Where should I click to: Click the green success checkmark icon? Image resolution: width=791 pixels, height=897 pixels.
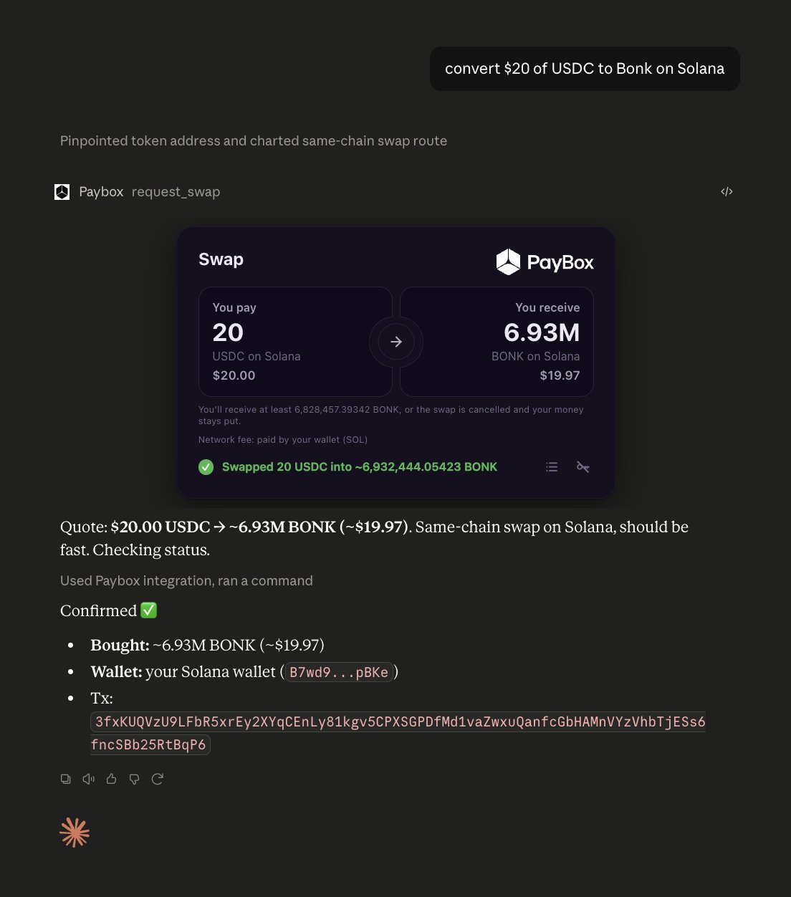(x=206, y=467)
